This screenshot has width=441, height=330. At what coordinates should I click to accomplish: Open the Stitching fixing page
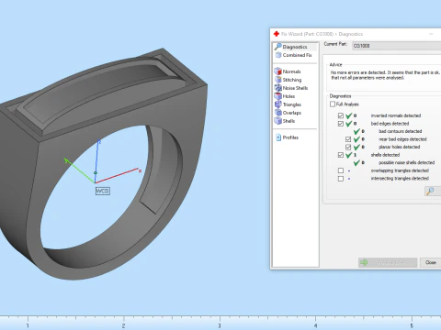(288, 80)
